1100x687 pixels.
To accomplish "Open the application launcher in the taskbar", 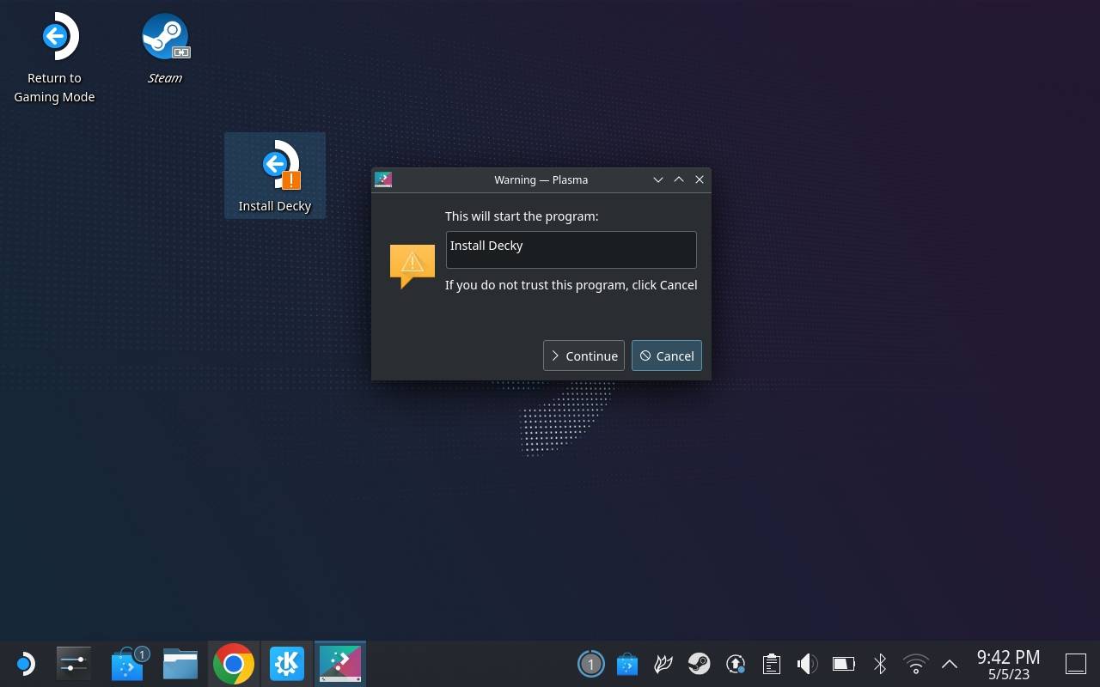I will tap(24, 664).
